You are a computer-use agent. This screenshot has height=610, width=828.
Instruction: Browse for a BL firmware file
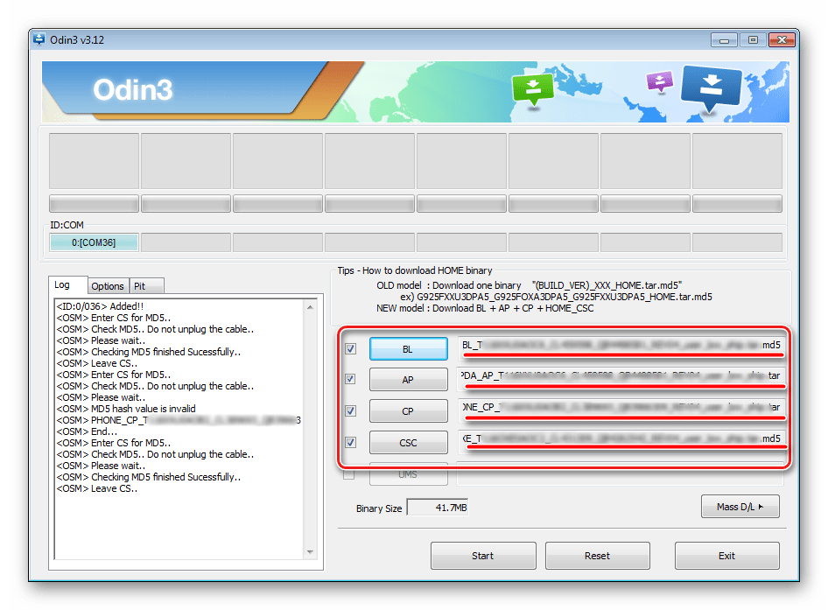[408, 349]
